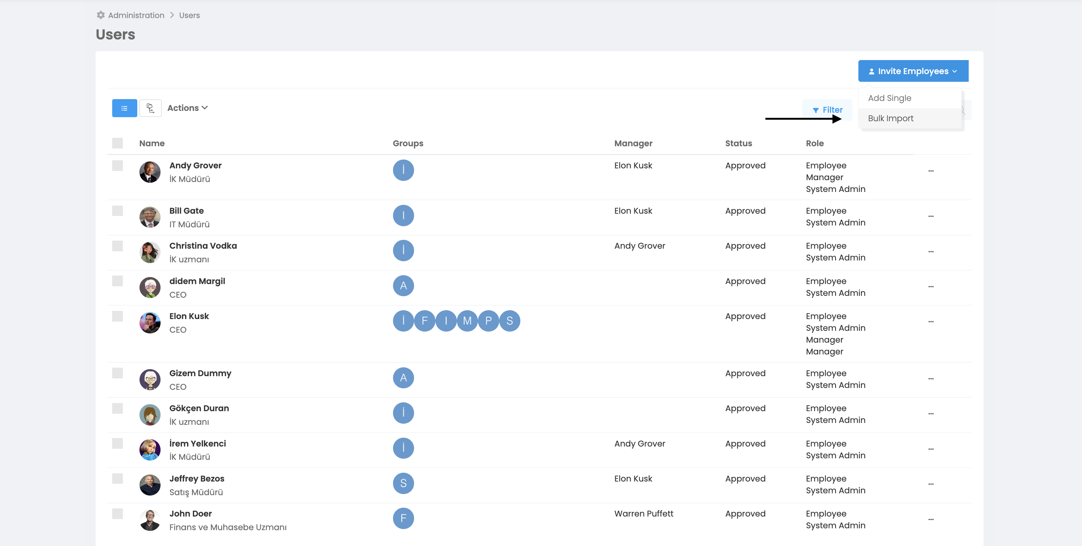Viewport: 1082px width, 546px height.
Task: Collapse the Invite Employees dropdown
Action: click(913, 71)
